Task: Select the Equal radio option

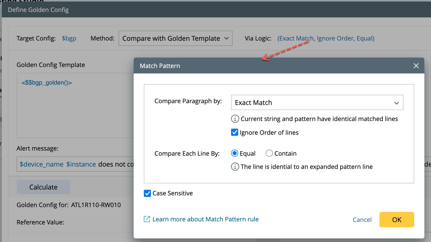Action: 235,153
